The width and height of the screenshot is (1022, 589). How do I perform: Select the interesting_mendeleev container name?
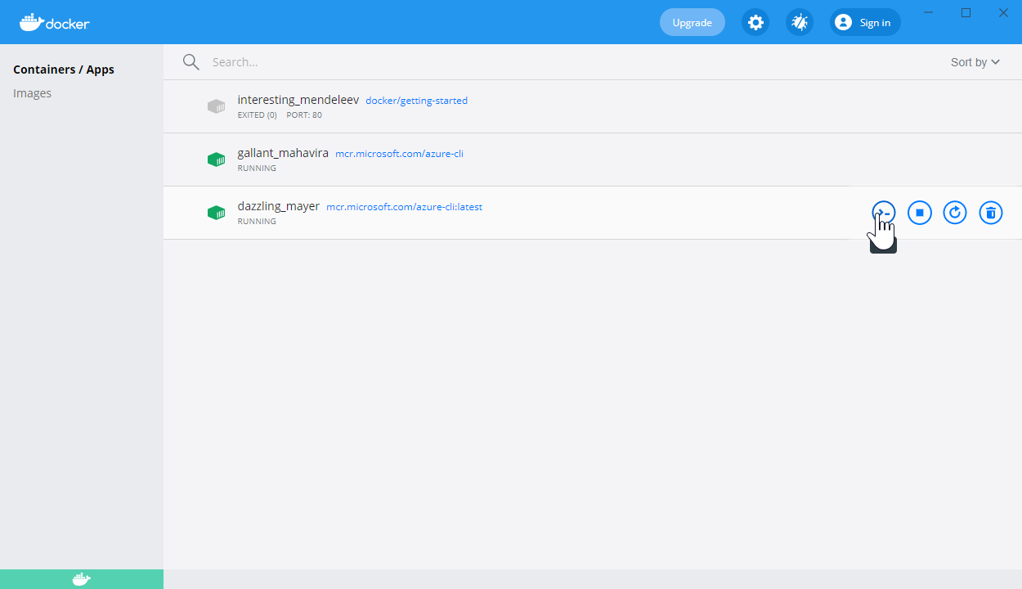click(x=298, y=100)
